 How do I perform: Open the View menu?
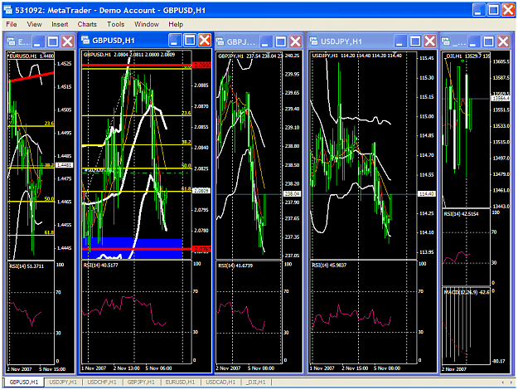pyautogui.click(x=34, y=24)
